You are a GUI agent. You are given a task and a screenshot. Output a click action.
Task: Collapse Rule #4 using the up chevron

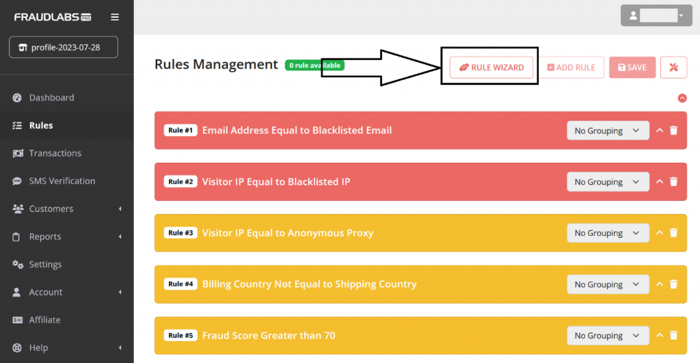click(660, 284)
